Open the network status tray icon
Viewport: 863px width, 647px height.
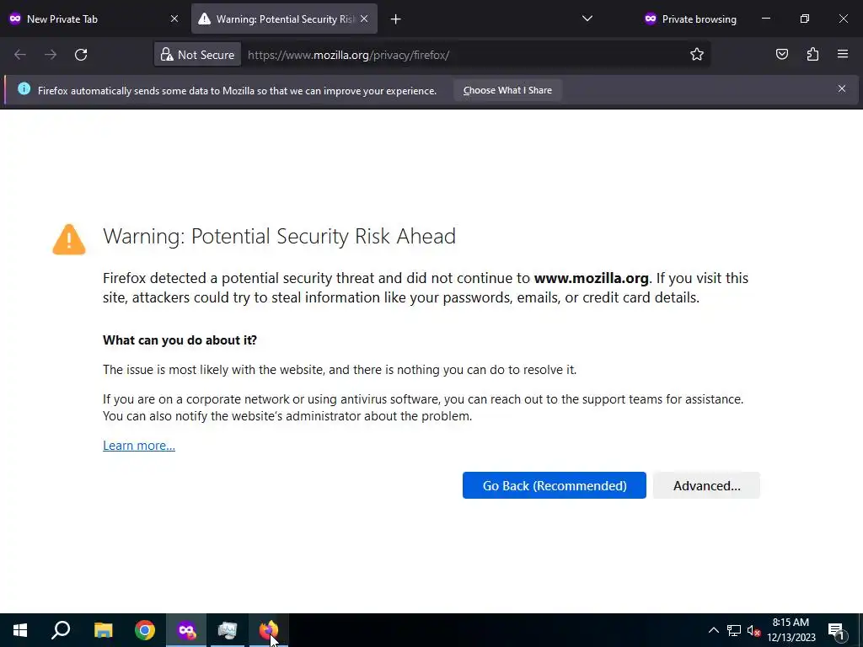pos(734,630)
